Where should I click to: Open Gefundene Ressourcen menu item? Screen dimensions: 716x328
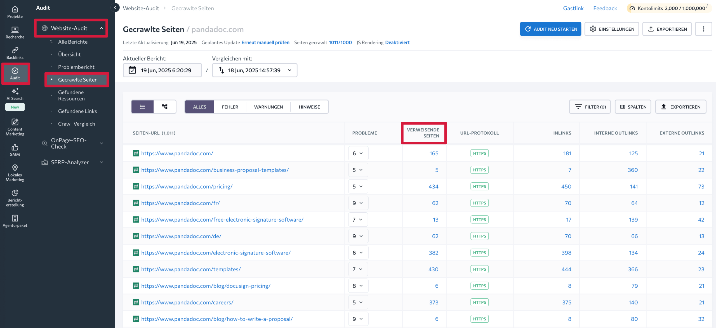71,95
